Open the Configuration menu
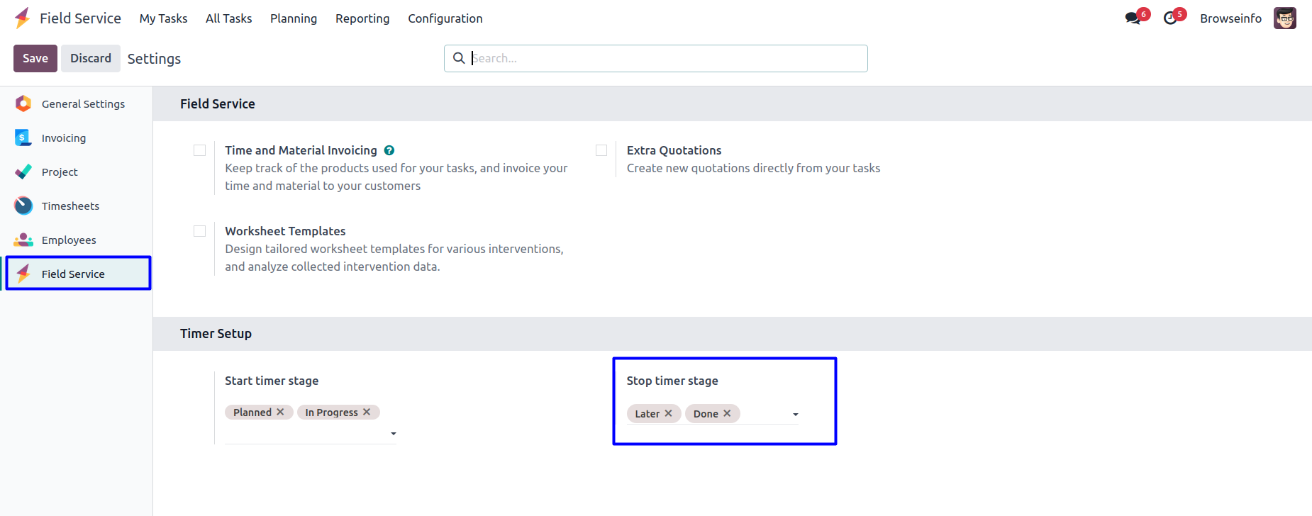 (x=445, y=18)
